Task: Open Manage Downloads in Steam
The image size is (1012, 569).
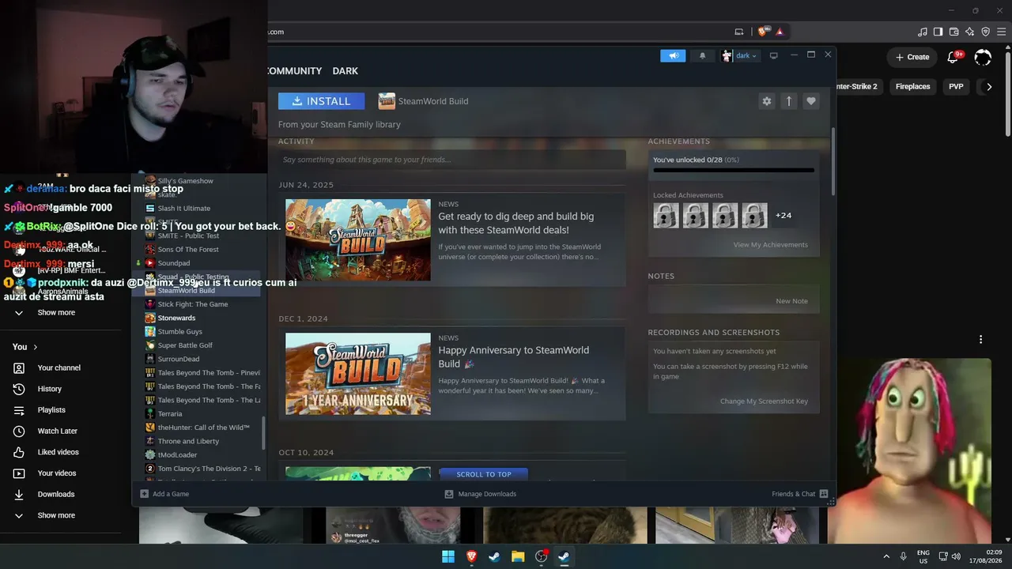Action: 481,494
